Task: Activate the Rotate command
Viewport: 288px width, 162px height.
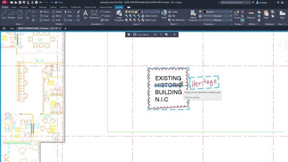Action: (x=57, y=12)
